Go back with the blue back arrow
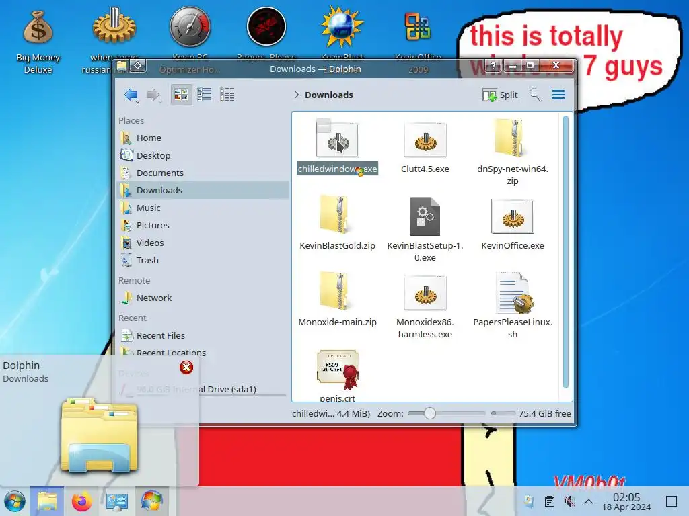 pos(131,95)
